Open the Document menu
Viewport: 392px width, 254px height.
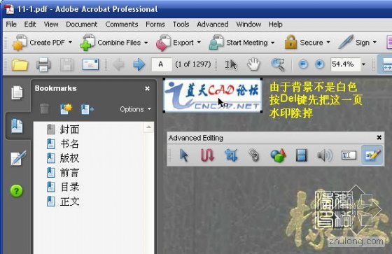point(81,24)
